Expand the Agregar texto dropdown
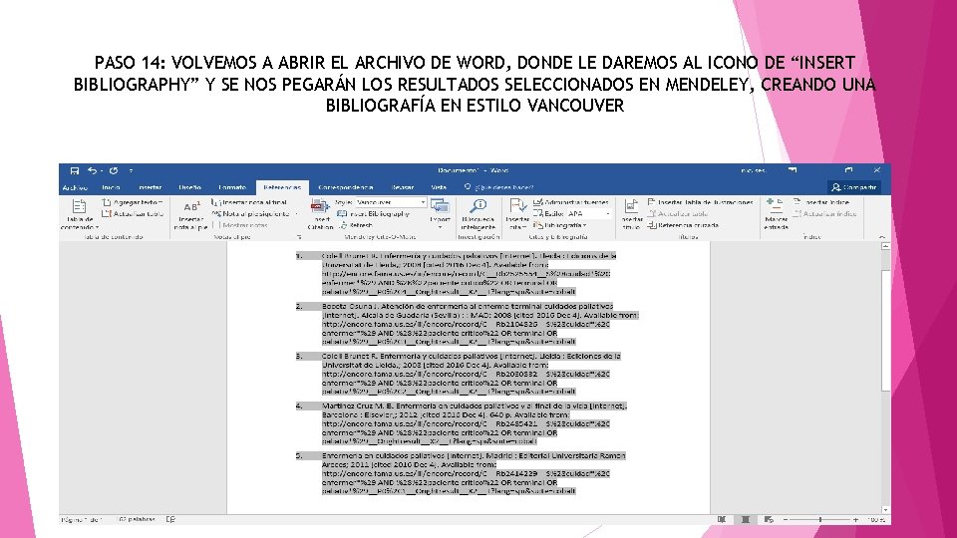Image resolution: width=957 pixels, height=538 pixels. (x=133, y=202)
